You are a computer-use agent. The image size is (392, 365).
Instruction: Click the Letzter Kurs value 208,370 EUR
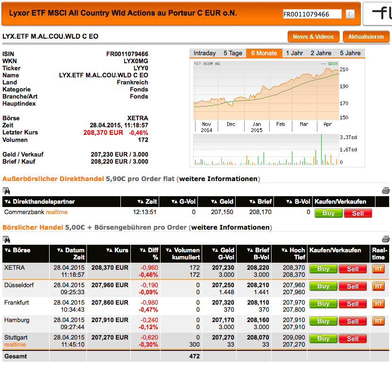(103, 133)
